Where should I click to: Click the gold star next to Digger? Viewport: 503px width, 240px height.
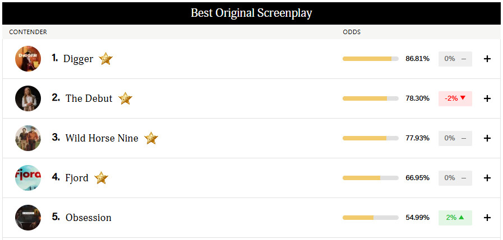105,59
